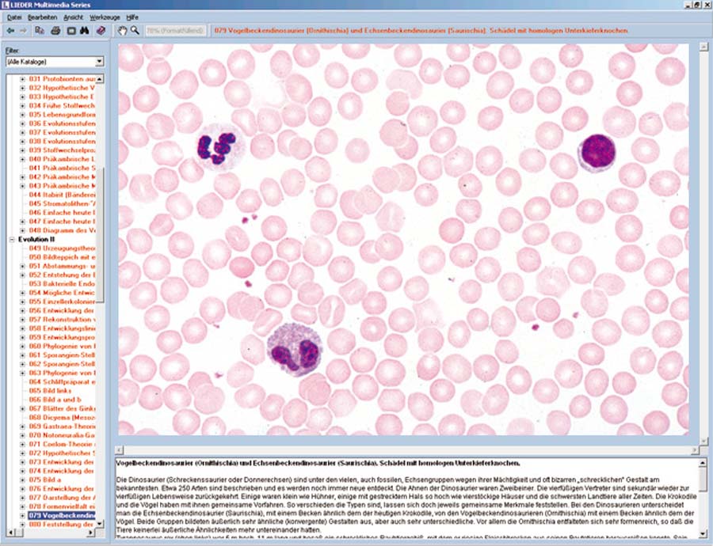713x546 pixels.
Task: Select tree item 044 Itabirit
Action: pyautogui.click(x=62, y=194)
